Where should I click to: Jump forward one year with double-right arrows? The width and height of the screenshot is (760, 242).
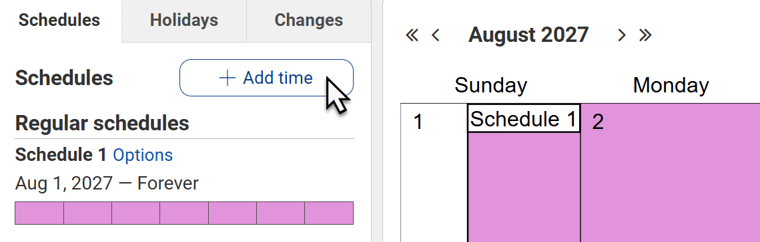645,35
